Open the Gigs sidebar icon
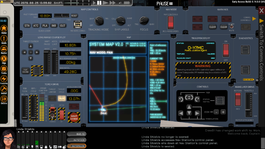This screenshot has height=149, width=265. pyautogui.click(x=4, y=59)
